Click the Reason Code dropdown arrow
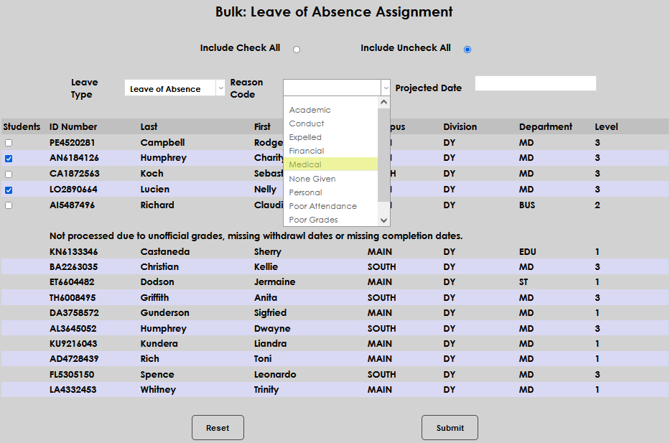Image resolution: width=670 pixels, height=443 pixels. (x=386, y=87)
